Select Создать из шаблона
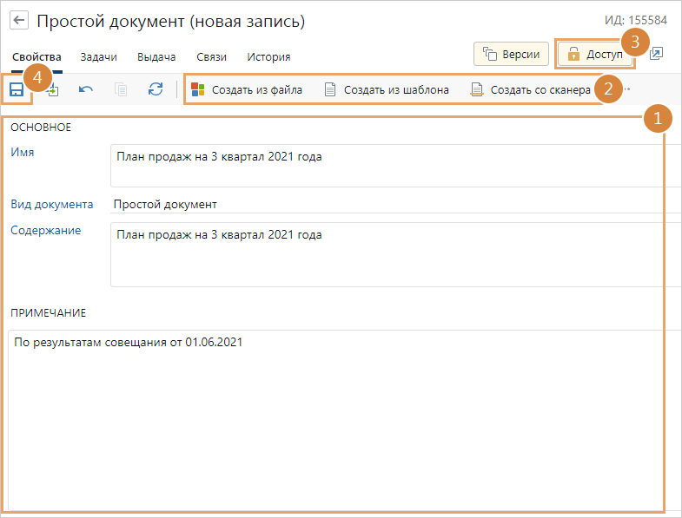 [x=387, y=89]
